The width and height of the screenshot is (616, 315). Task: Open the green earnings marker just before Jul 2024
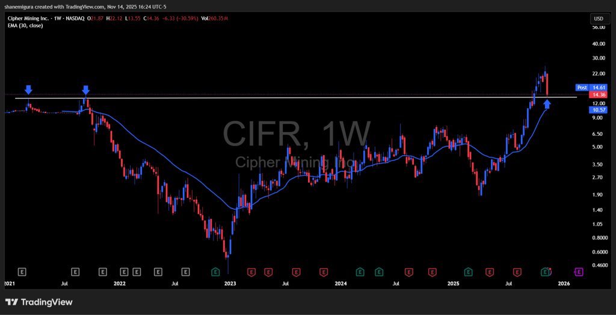pos(379,271)
